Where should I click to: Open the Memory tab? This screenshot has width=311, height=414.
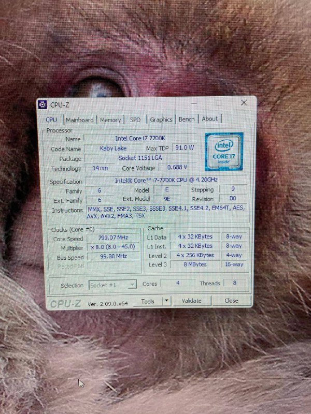(110, 120)
